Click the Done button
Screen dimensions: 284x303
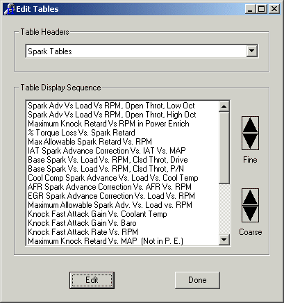click(197, 280)
